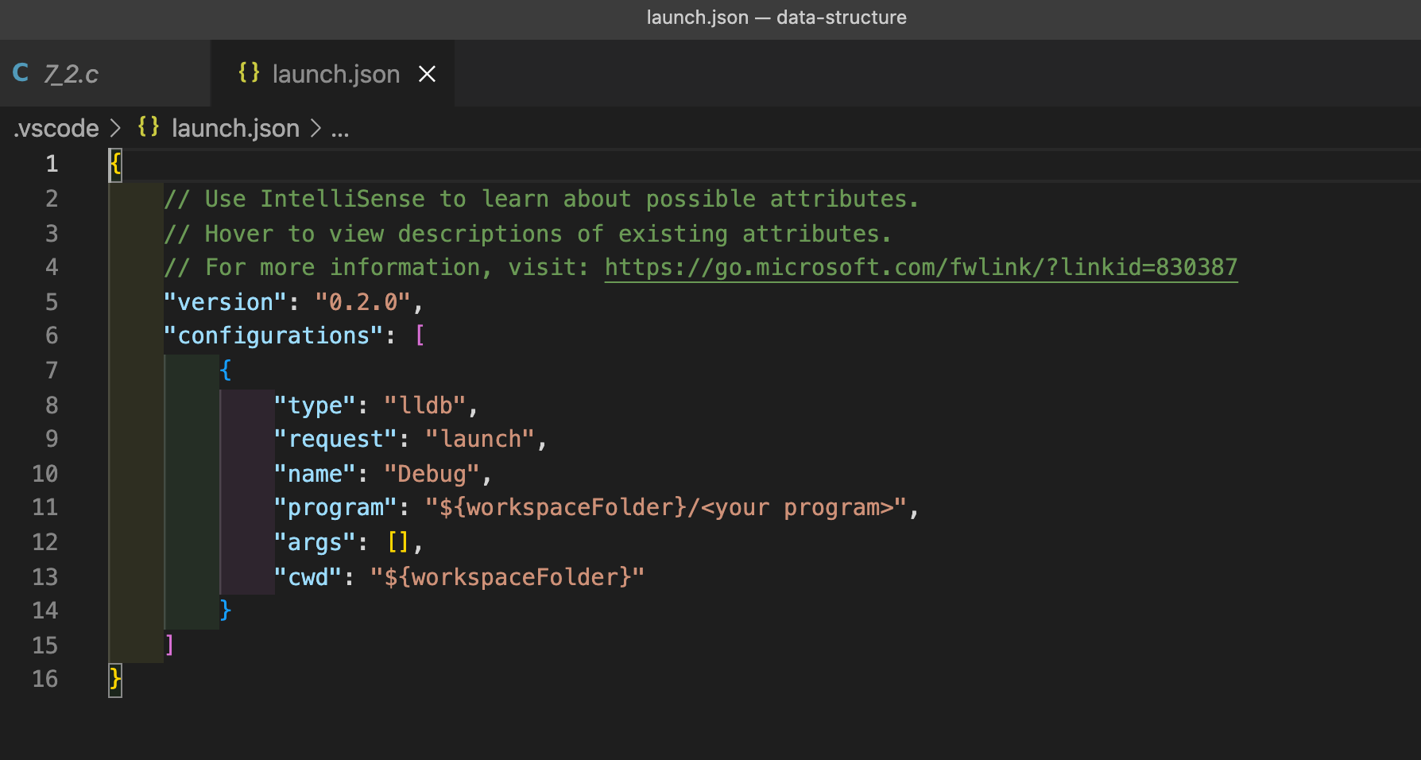Click the program path string value
This screenshot has width=1421, height=760.
pos(666,508)
